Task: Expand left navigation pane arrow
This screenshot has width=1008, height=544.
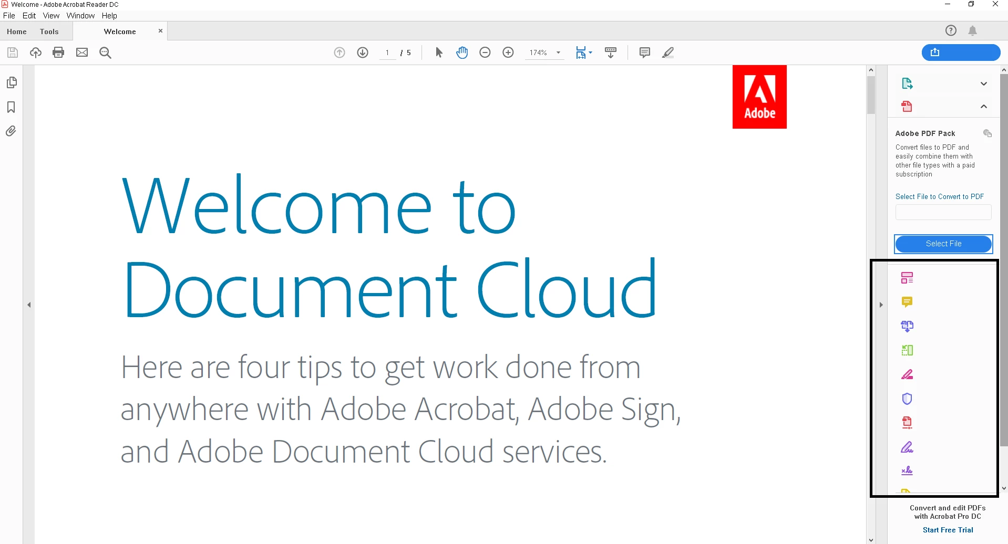Action: coord(29,305)
